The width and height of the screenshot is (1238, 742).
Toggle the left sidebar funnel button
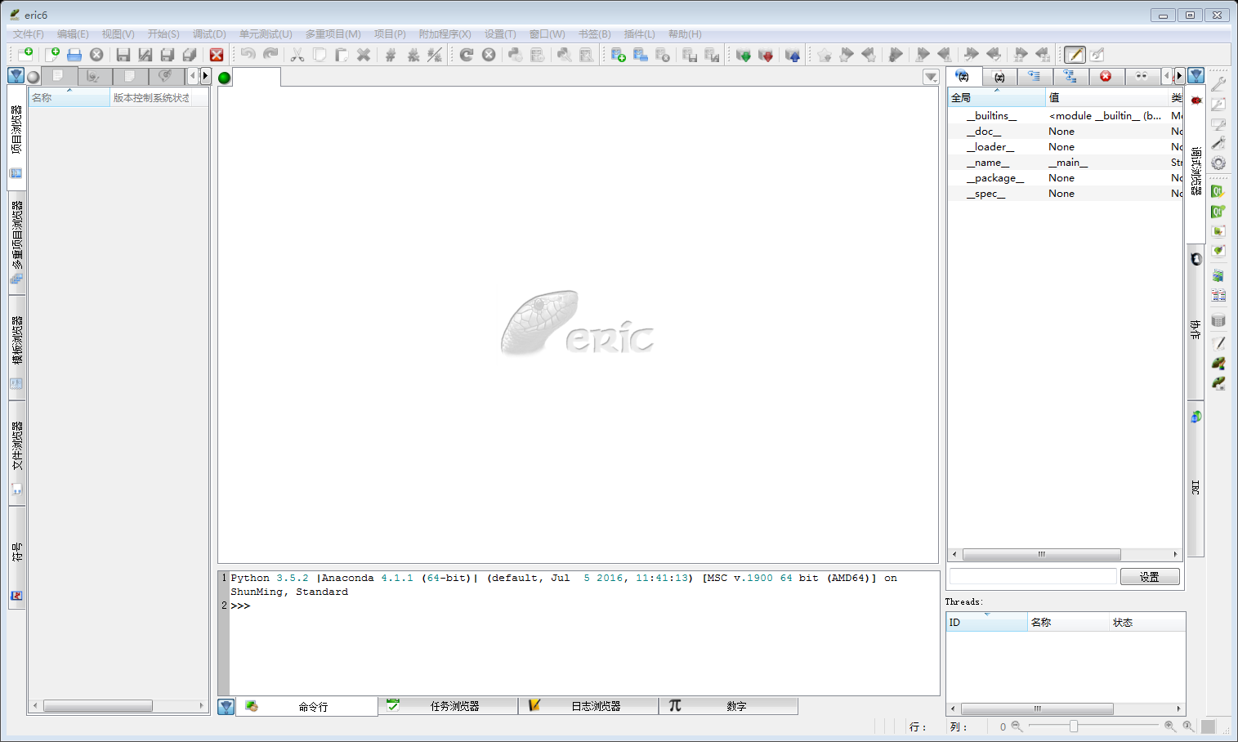click(16, 76)
